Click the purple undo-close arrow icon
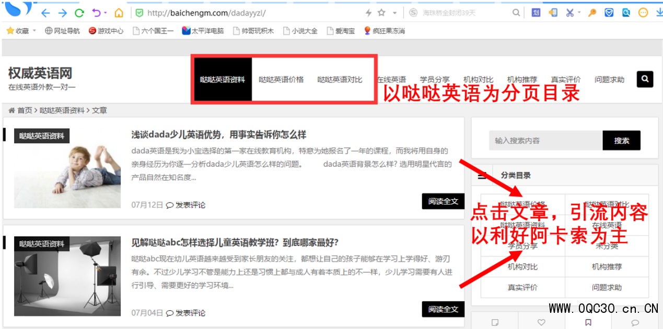This screenshot has width=663, height=329. click(96, 13)
